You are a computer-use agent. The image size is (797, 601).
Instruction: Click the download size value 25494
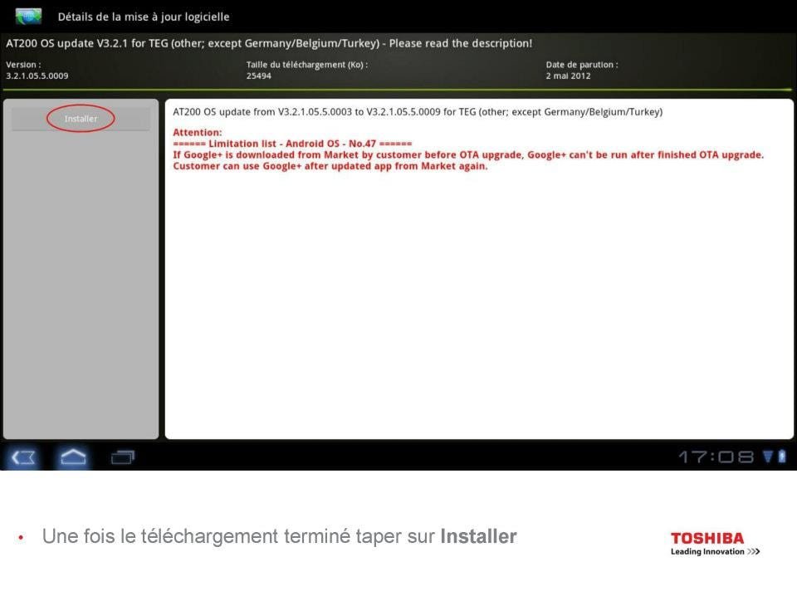click(258, 76)
